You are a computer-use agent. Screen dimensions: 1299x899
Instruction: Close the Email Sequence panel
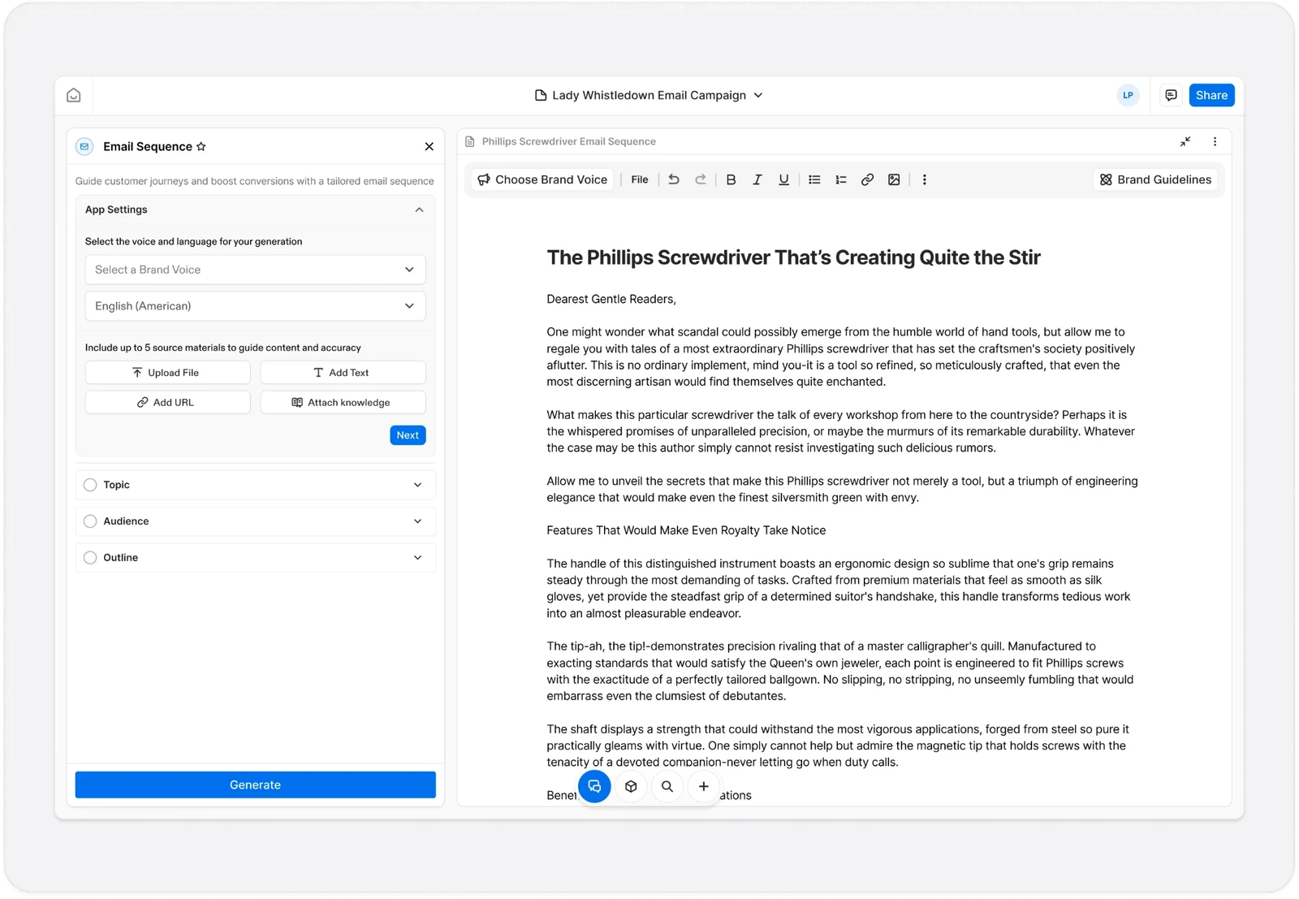click(x=429, y=146)
